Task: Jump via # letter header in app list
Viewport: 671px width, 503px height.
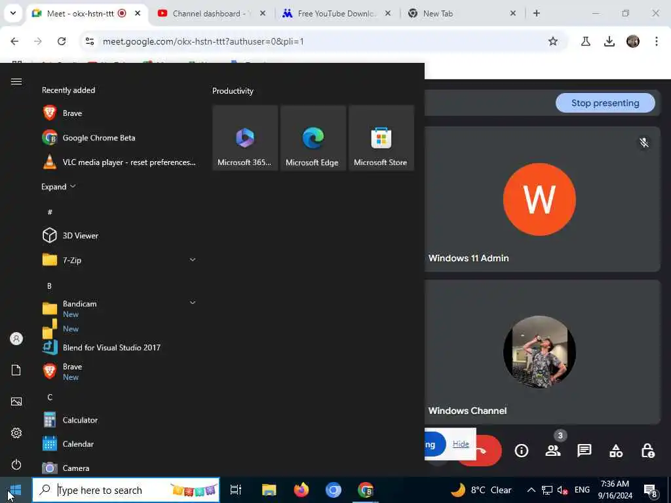Action: 50,212
